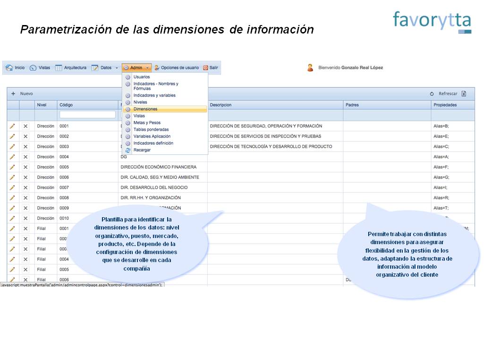Image resolution: width=491 pixels, height=340 pixels.
Task: Edit row Dirección 0007 with pencil icon
Action: [x=12, y=187]
